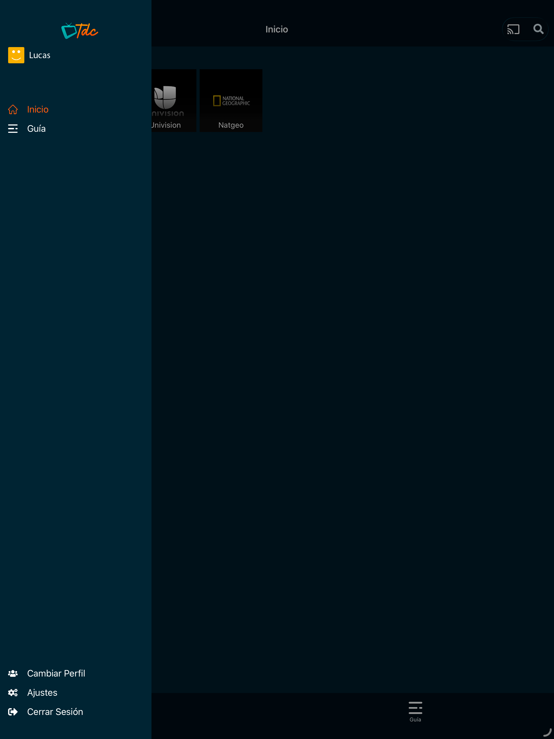Viewport: 554px width, 739px height.
Task: Go to Inicio menu item
Action: tap(38, 110)
